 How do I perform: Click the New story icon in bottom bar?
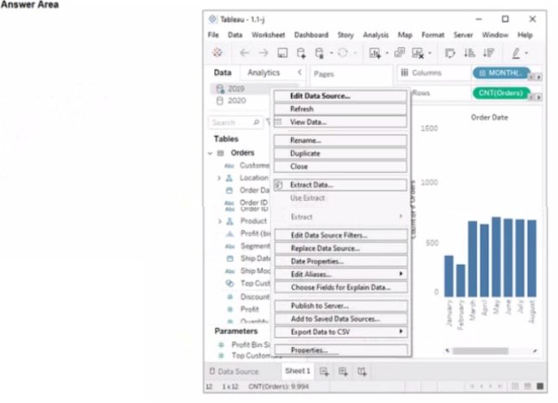click(x=362, y=372)
